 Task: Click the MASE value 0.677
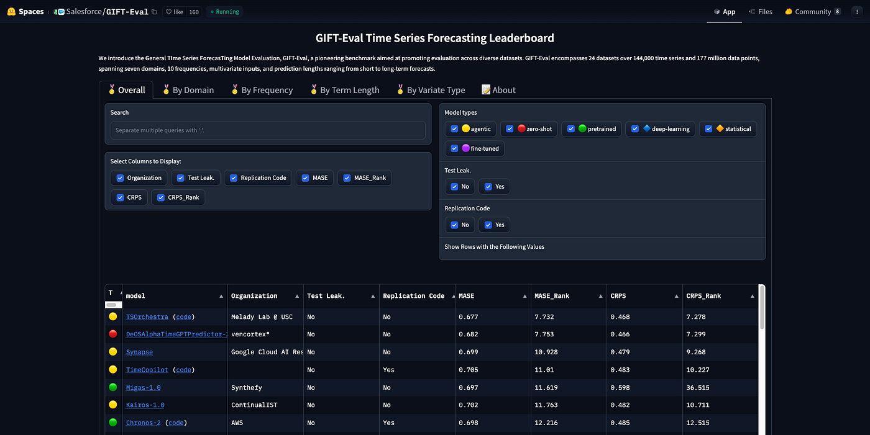pos(468,316)
